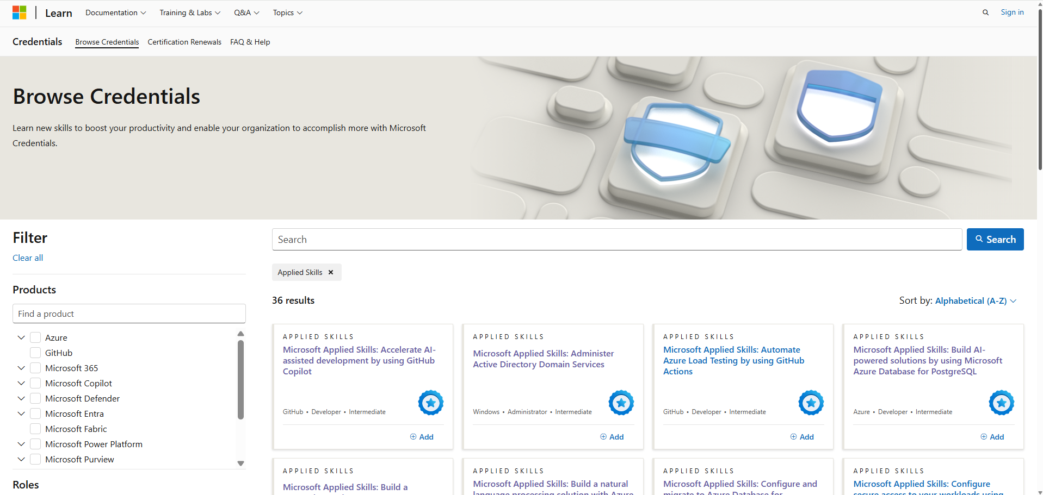1043x495 pixels.
Task: Click the blue Search button
Action: click(x=995, y=240)
